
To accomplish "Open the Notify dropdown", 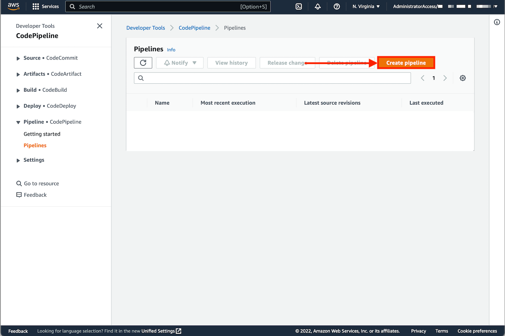I will [x=180, y=62].
